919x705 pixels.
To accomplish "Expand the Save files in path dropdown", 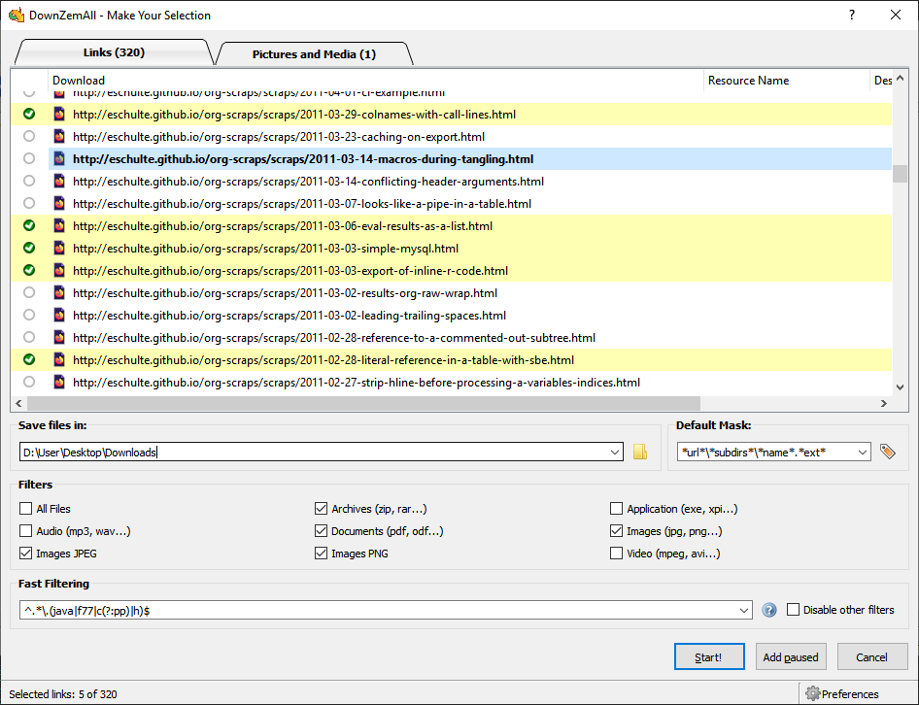I will (615, 452).
